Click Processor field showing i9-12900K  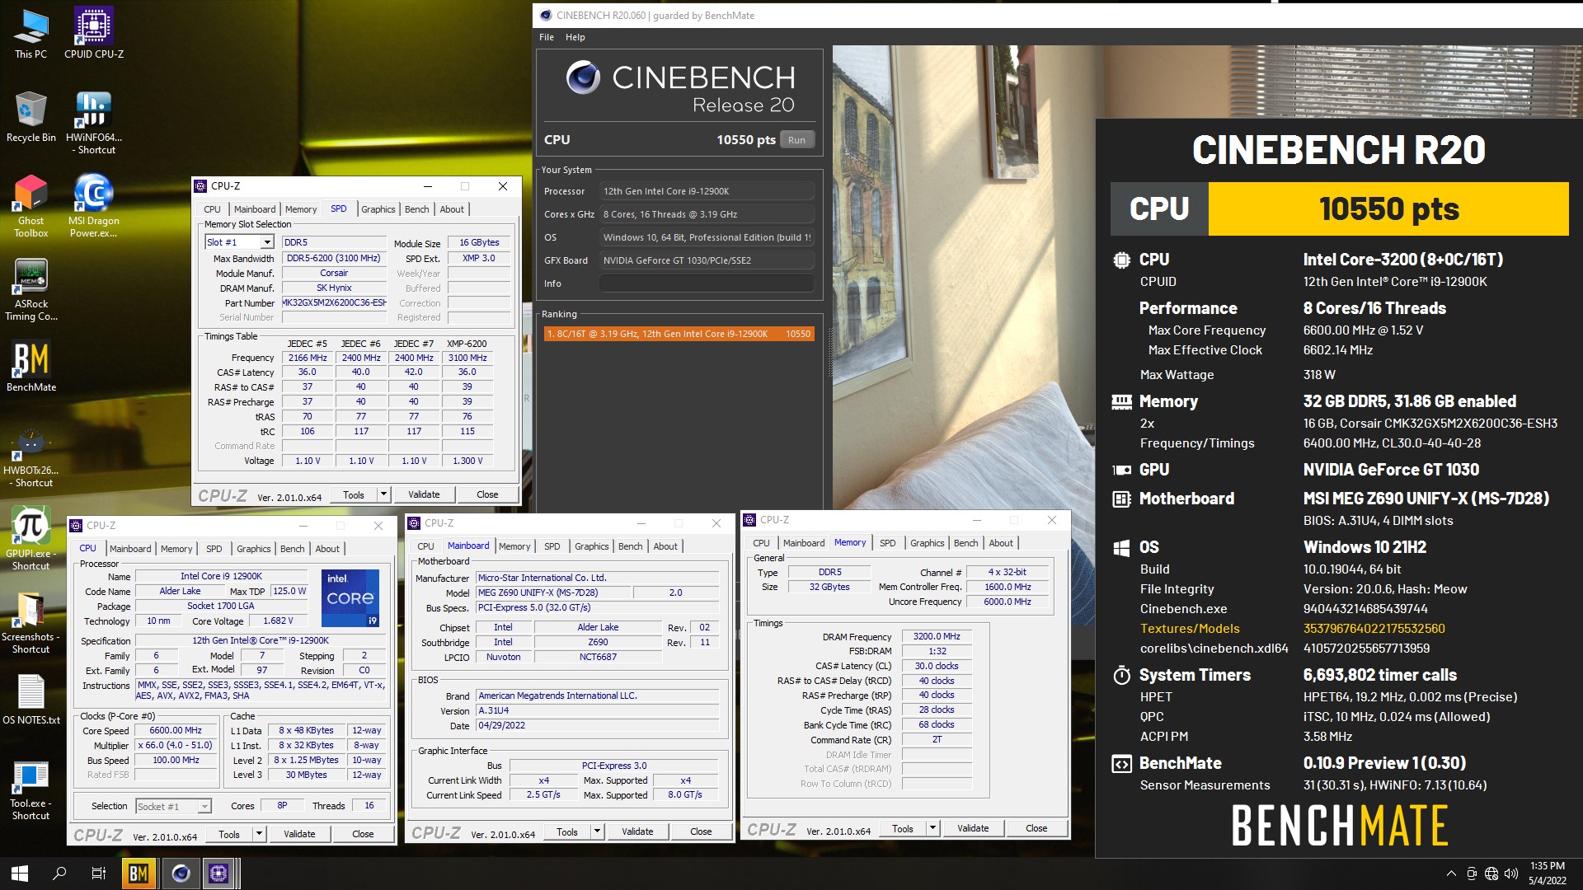coord(707,191)
